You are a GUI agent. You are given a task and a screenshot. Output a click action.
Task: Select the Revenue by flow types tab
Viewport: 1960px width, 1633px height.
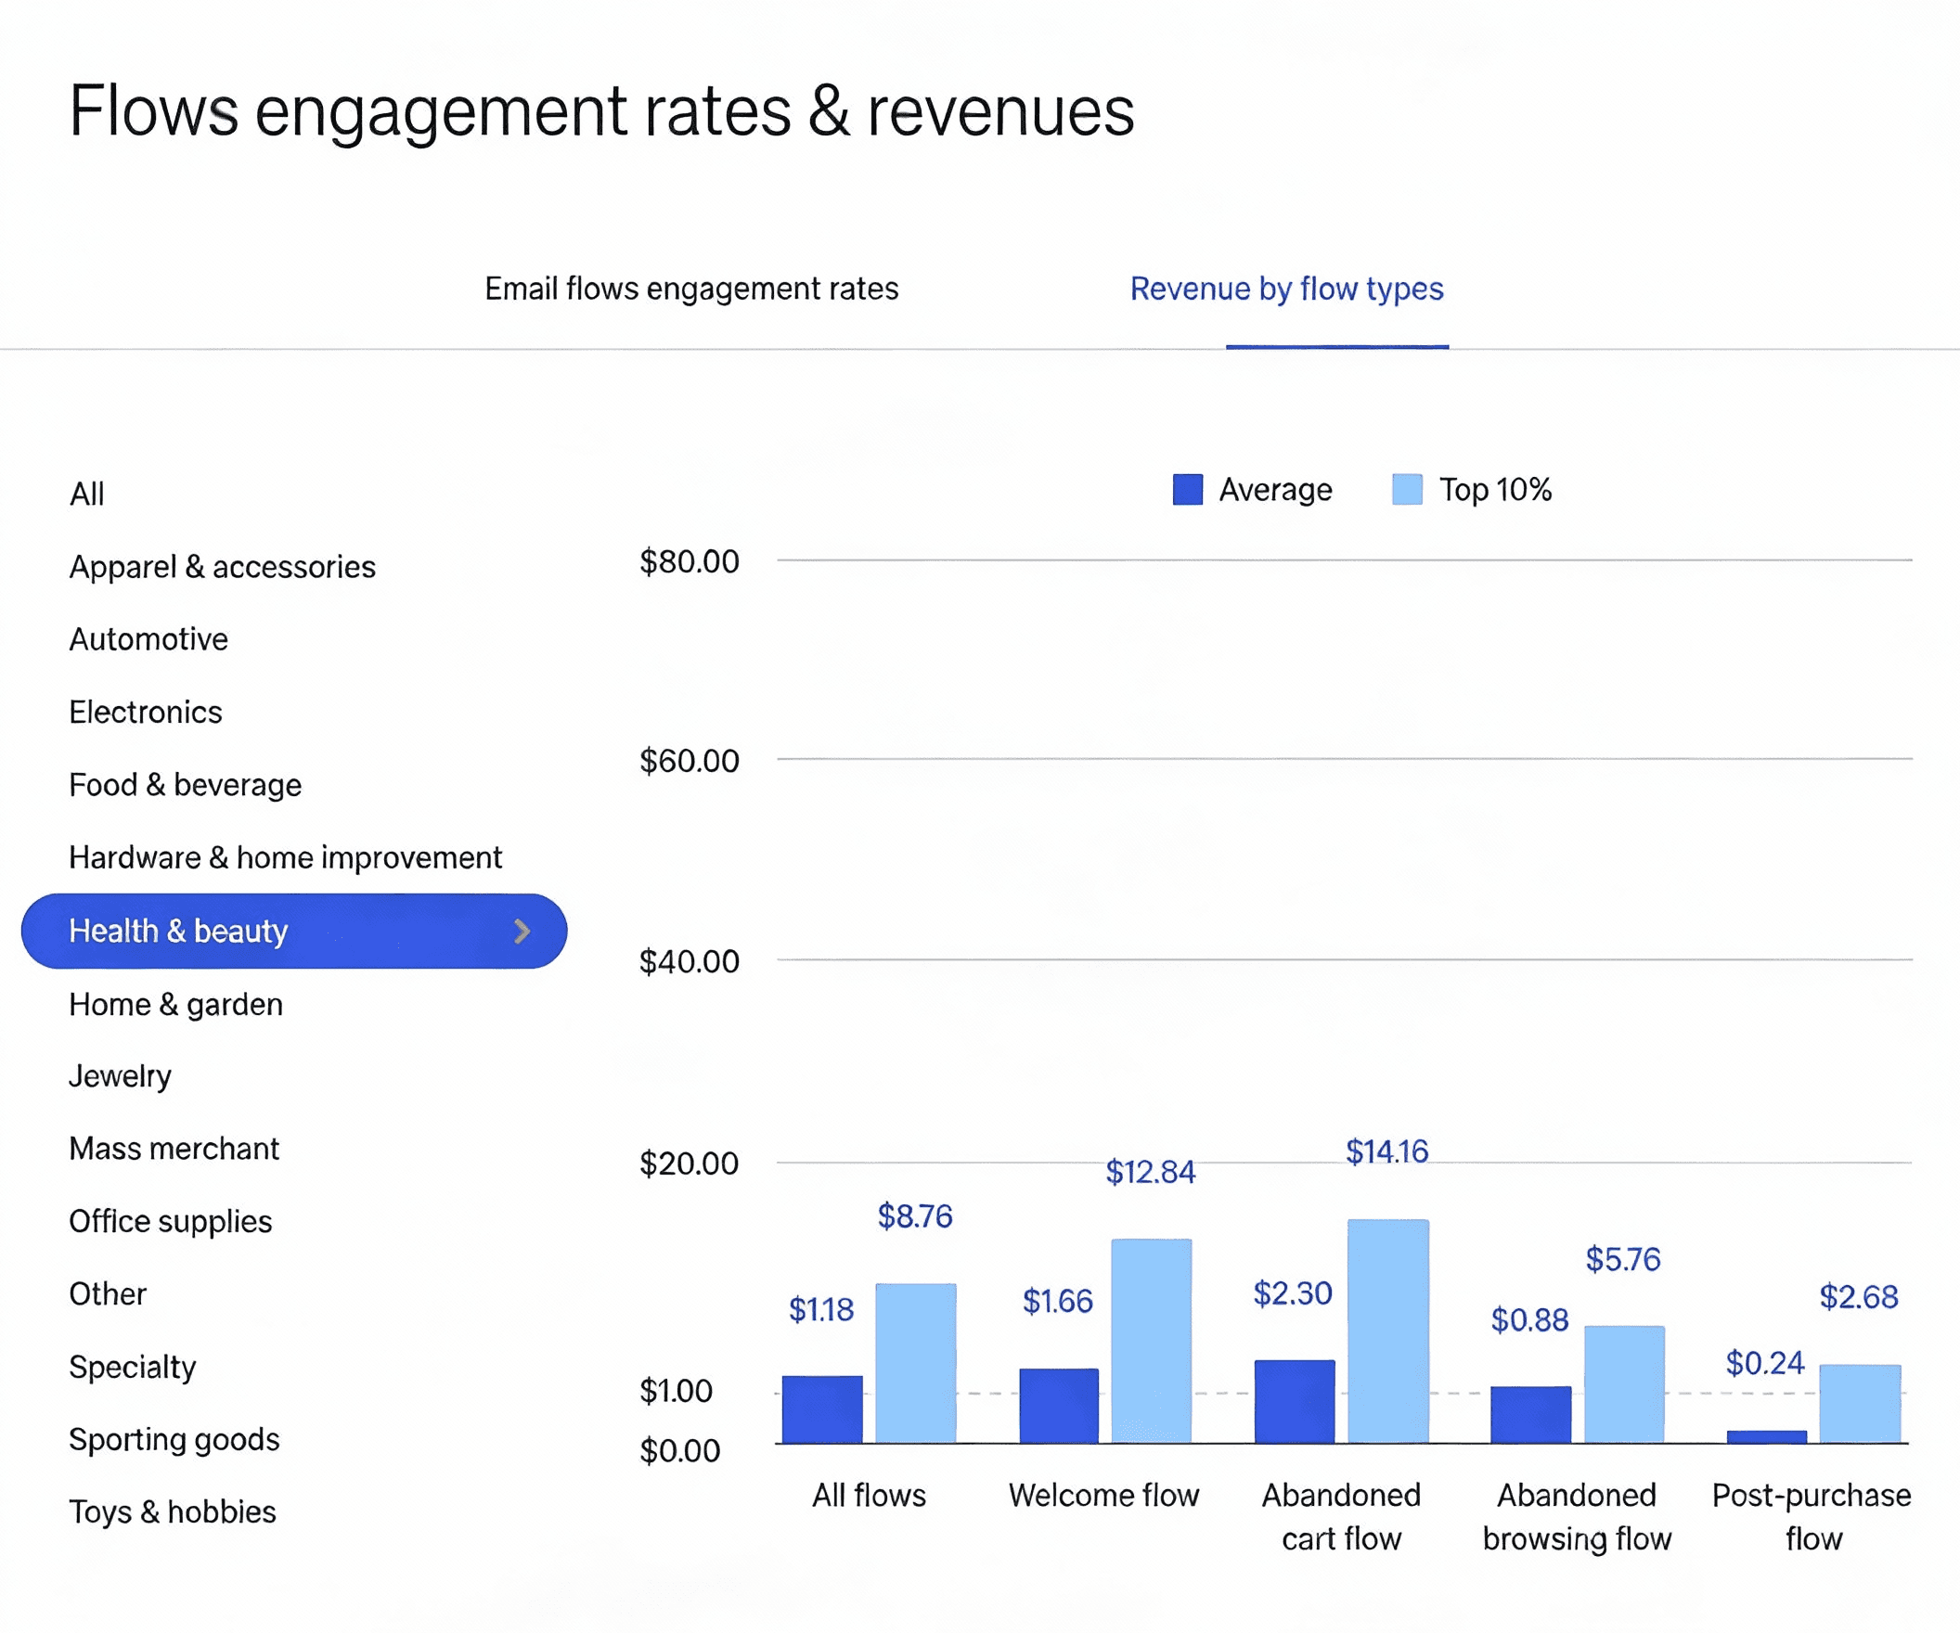pyautogui.click(x=1286, y=289)
